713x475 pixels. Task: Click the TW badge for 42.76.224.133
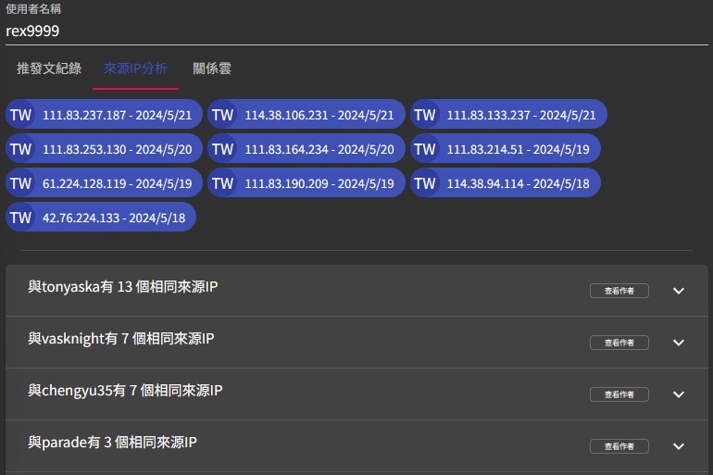[x=21, y=218]
